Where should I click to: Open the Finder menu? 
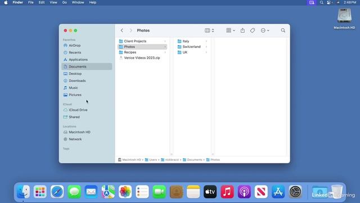click(17, 2)
